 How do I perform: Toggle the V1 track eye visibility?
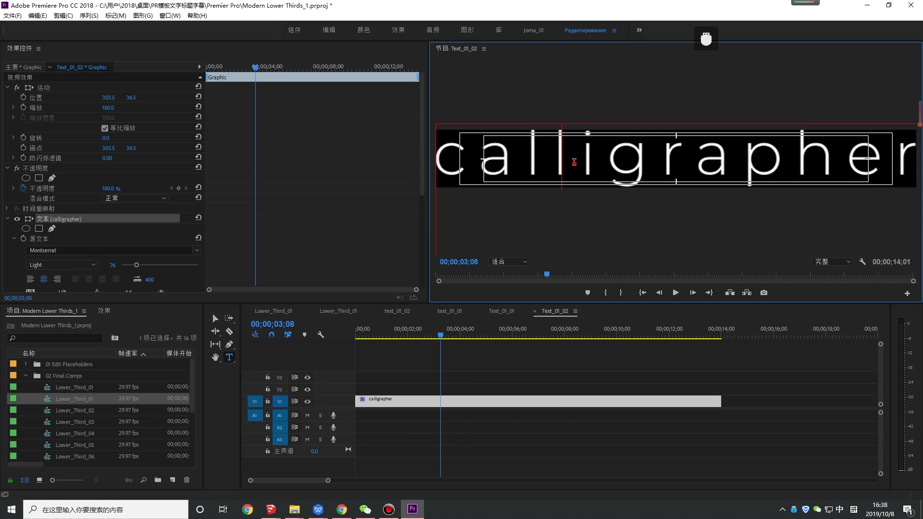[x=307, y=401]
